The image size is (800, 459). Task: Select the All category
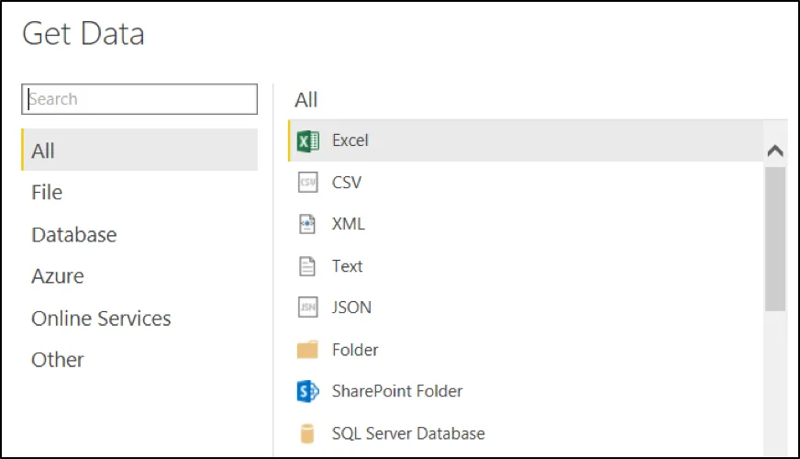point(139,151)
